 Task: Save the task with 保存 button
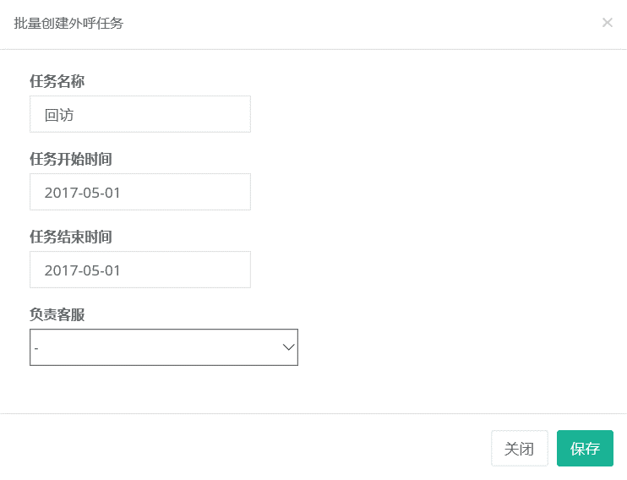585,449
